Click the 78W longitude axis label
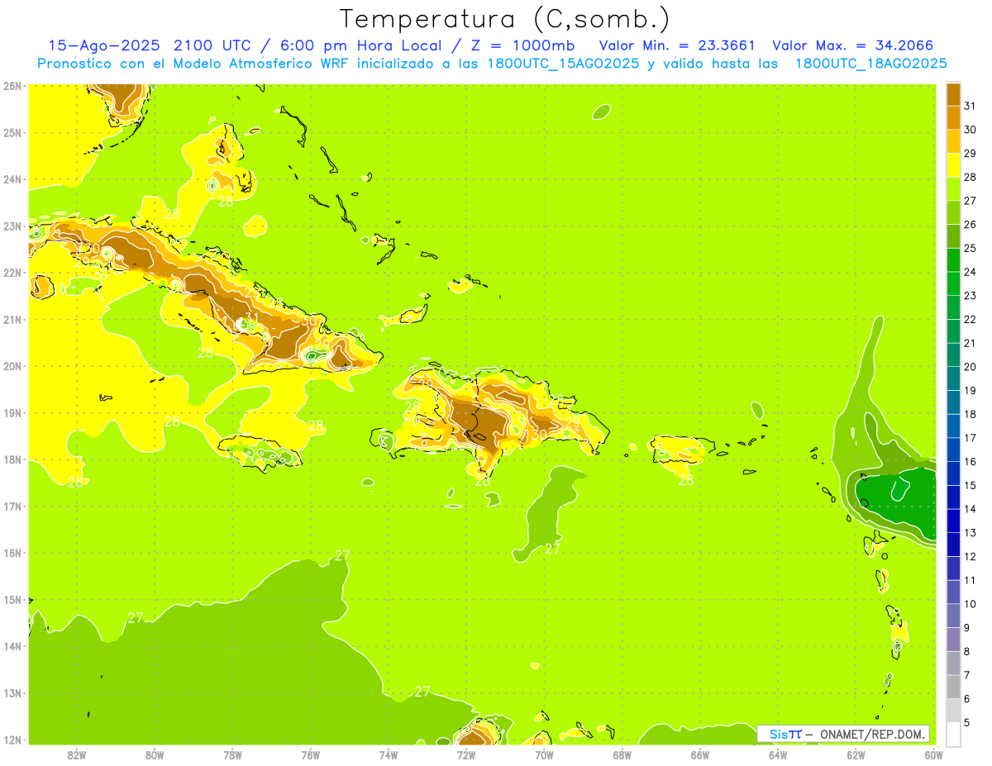The width and height of the screenshot is (992, 766). 232,754
